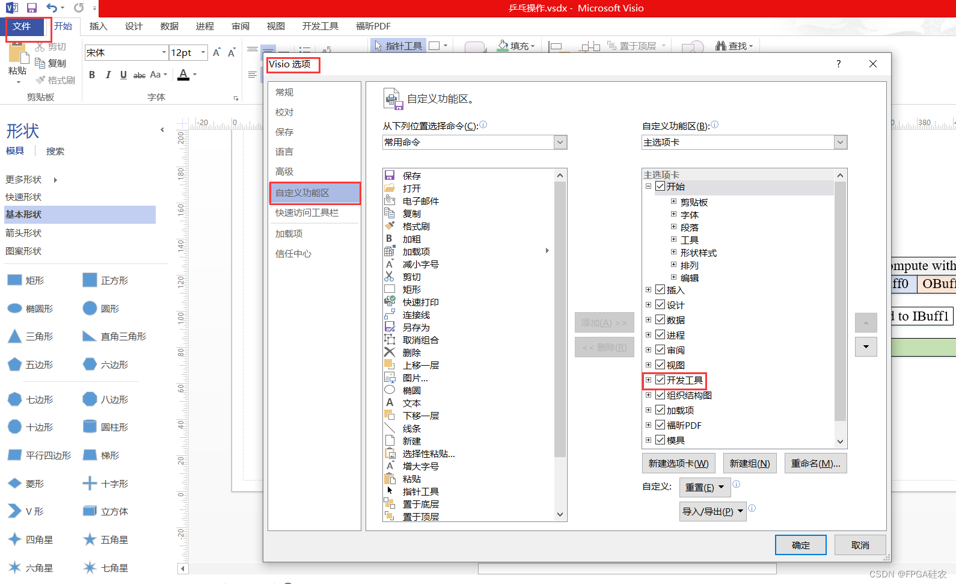Open the 重置(E) dropdown button
This screenshot has width=956, height=584.
pos(705,487)
